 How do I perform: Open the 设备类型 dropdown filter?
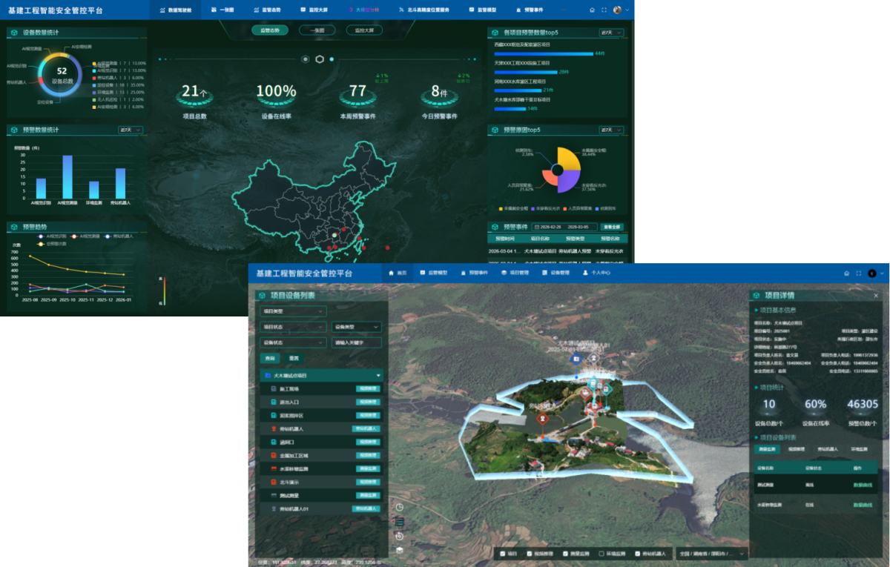pos(356,327)
